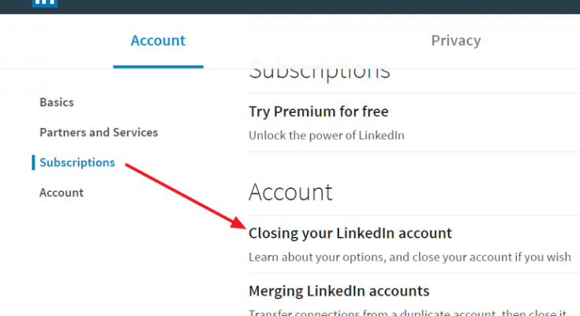The height and width of the screenshot is (316, 580).
Task: Click the LinkedIn logo icon
Action: click(45, 3)
